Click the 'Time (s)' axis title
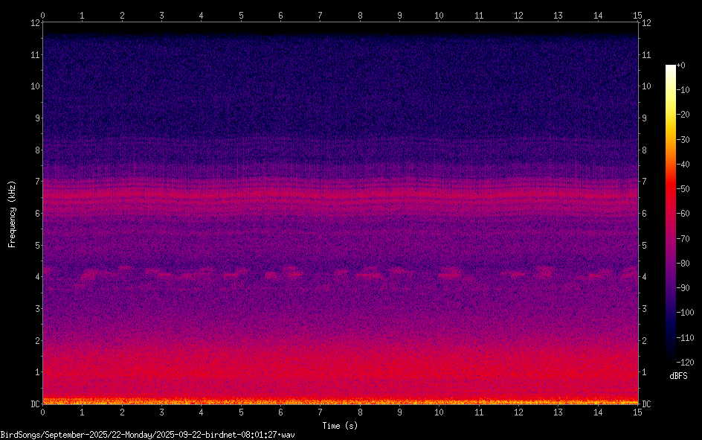 [x=340, y=426]
